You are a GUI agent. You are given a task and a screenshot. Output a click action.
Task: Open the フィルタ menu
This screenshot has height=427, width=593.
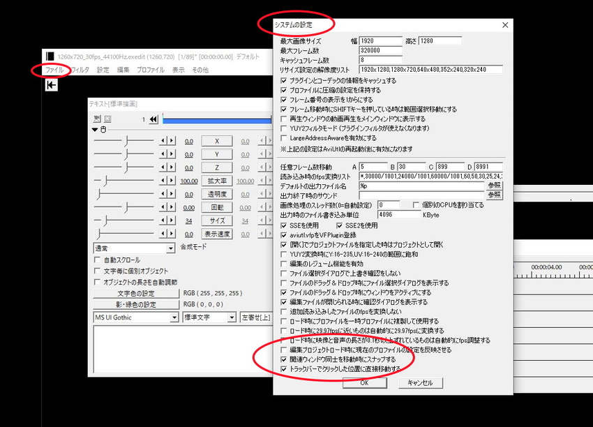click(x=80, y=70)
